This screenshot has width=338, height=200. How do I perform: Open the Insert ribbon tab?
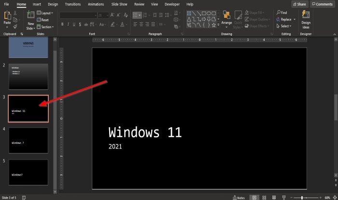coord(37,4)
